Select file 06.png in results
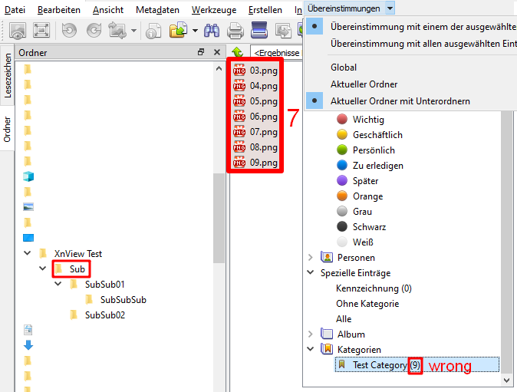This screenshot has height=392, width=517. [x=255, y=117]
